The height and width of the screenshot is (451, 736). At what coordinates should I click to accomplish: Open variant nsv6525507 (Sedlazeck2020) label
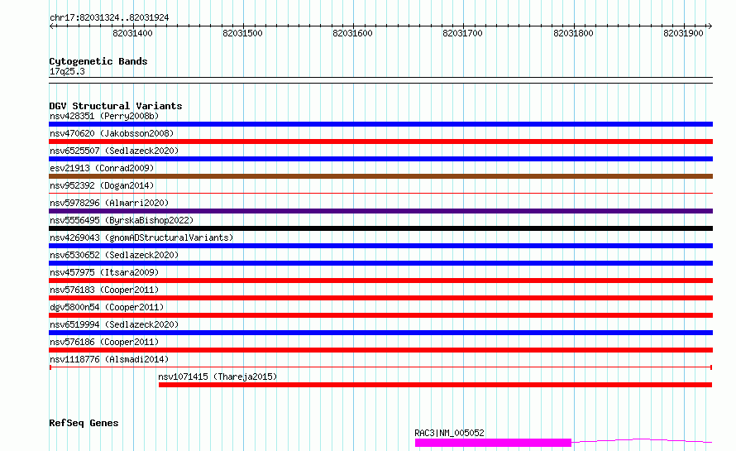coord(114,151)
